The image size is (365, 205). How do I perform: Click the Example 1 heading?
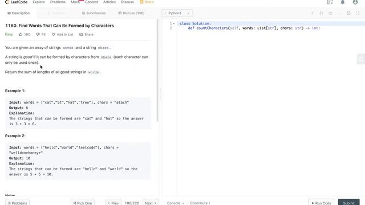[15, 91]
